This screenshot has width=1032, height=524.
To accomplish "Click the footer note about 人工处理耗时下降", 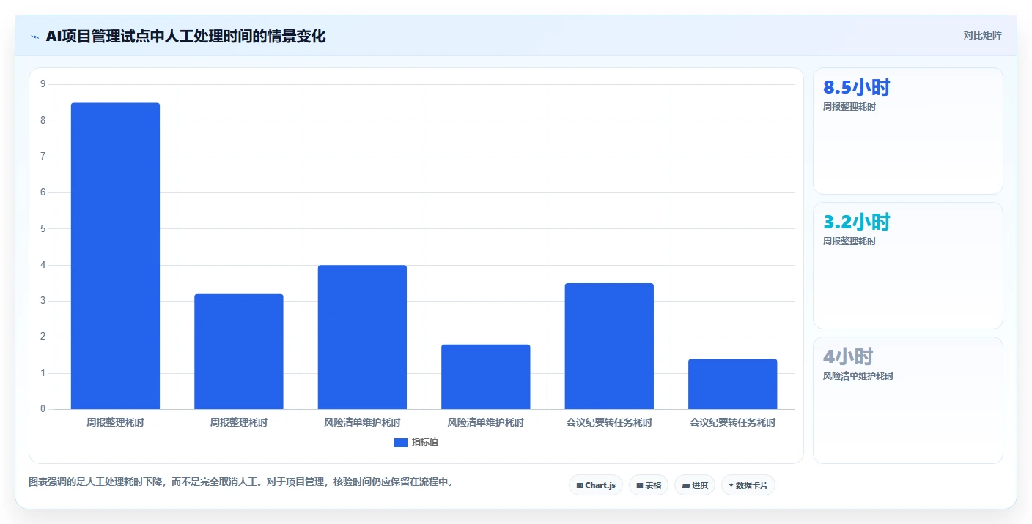I will tap(240, 482).
